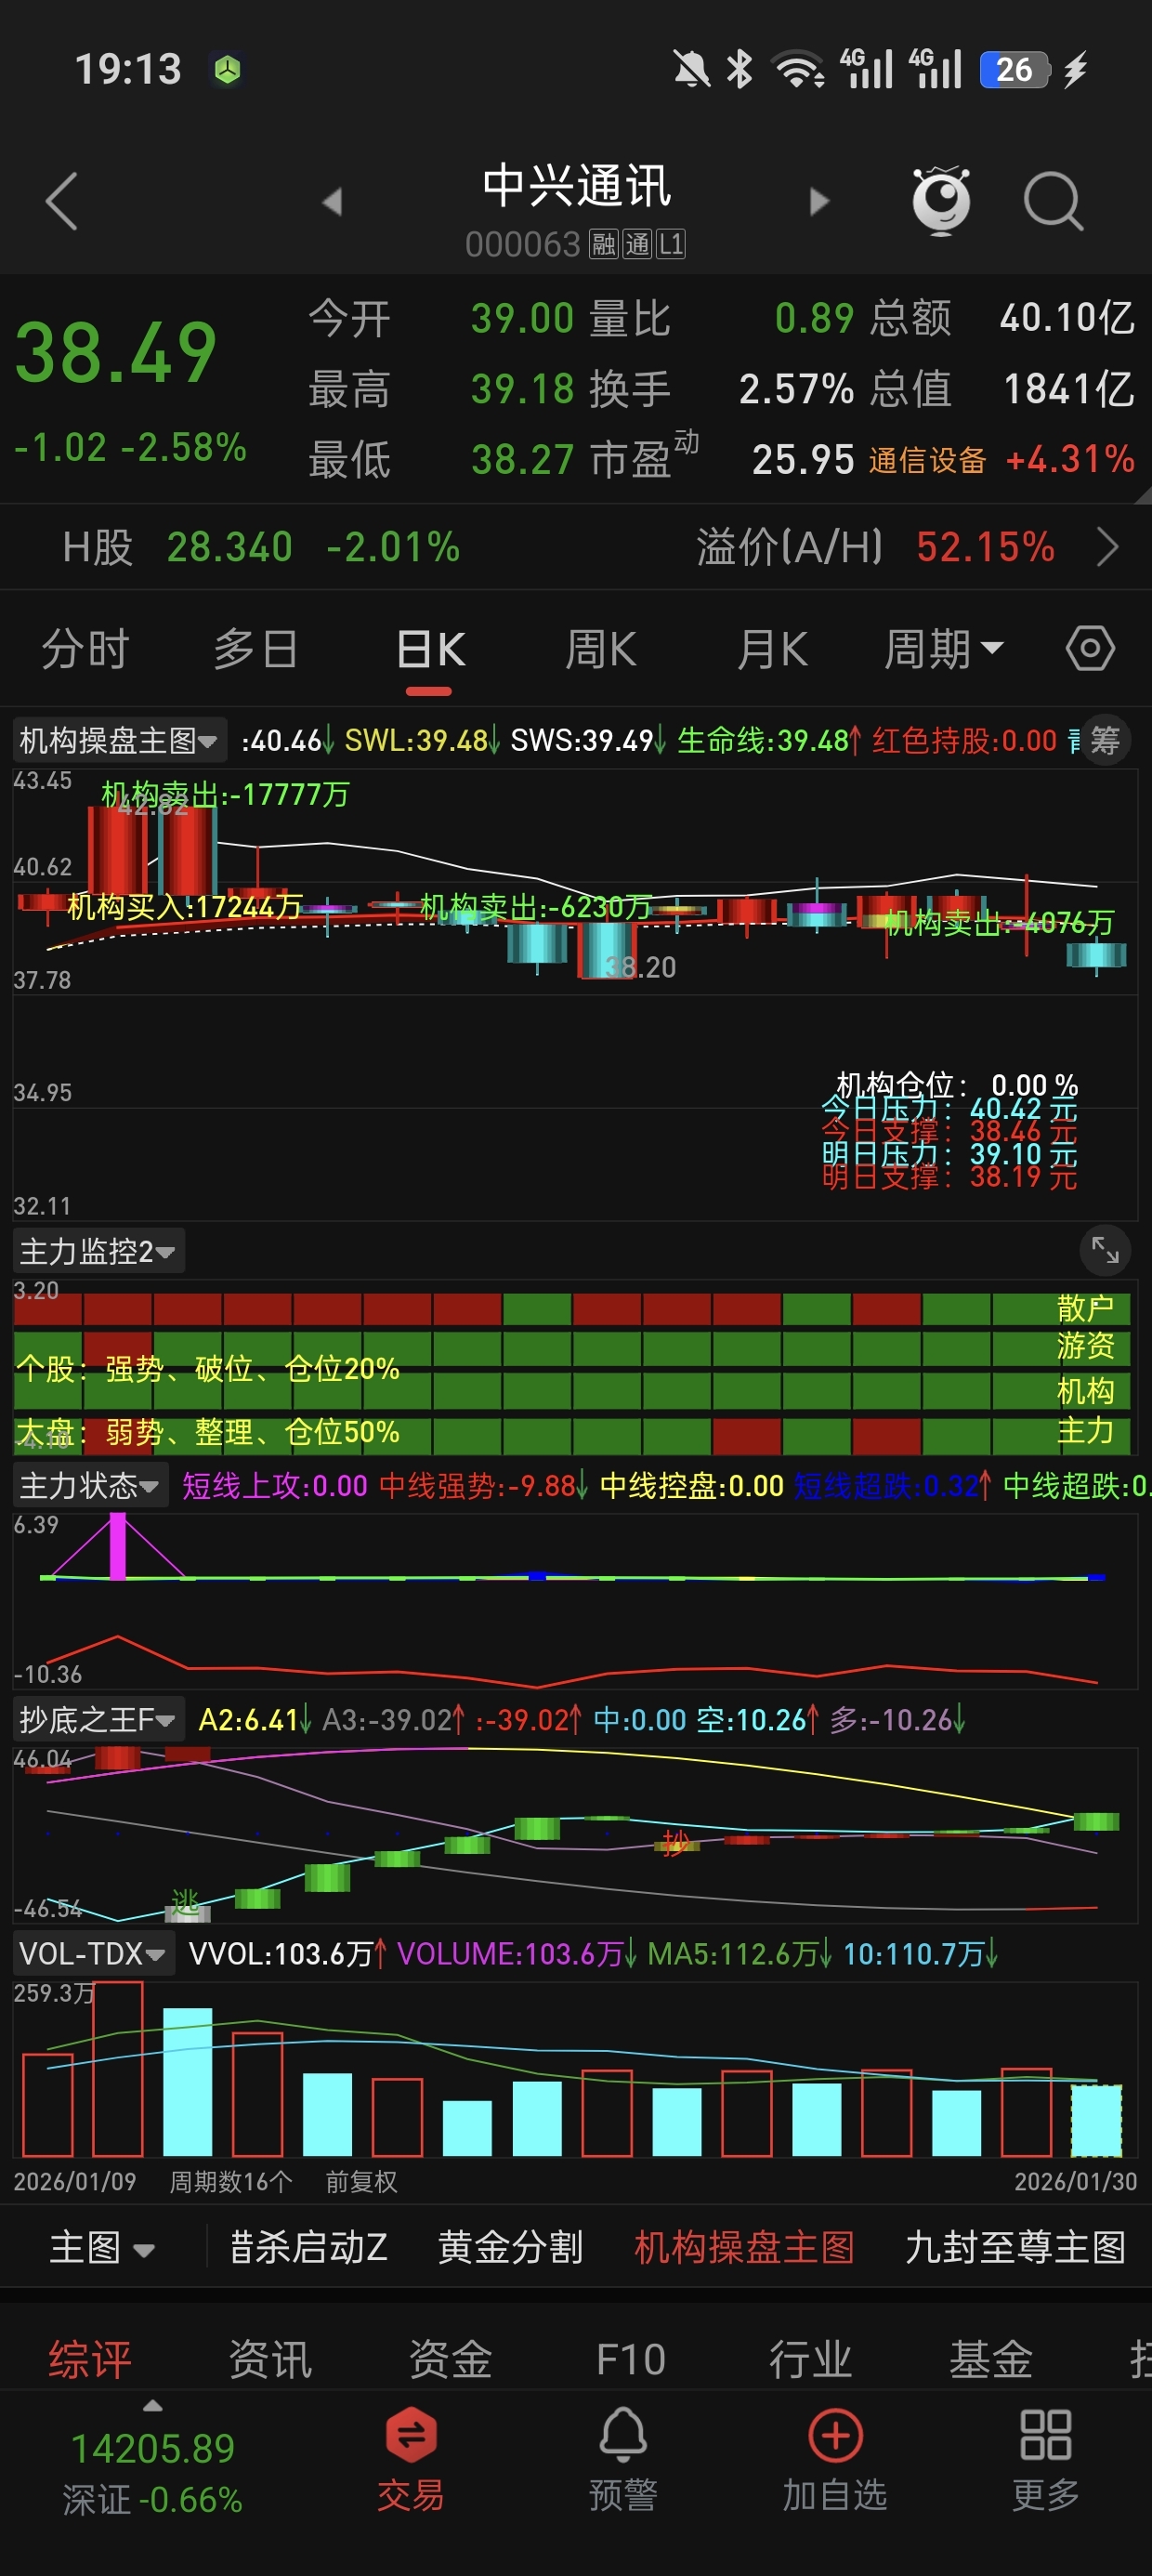
Task: Tap the magenta spike in 主力状态 chart
Action: point(118,1547)
